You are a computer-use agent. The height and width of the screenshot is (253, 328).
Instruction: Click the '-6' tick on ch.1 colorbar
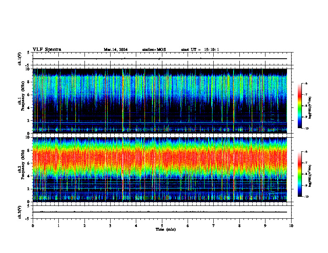(x=306, y=83)
